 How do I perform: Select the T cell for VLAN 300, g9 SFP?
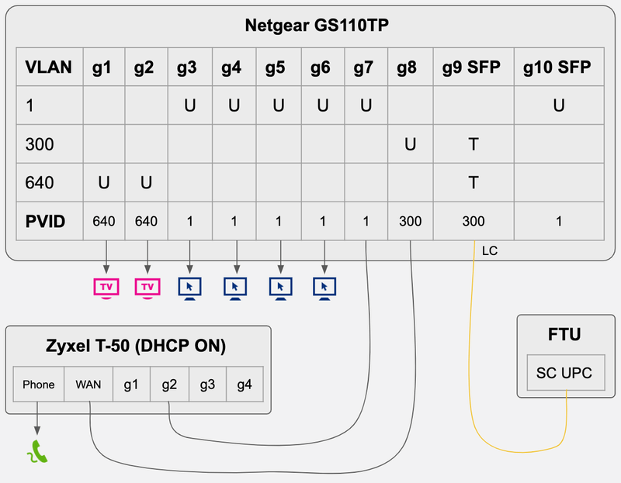click(474, 143)
